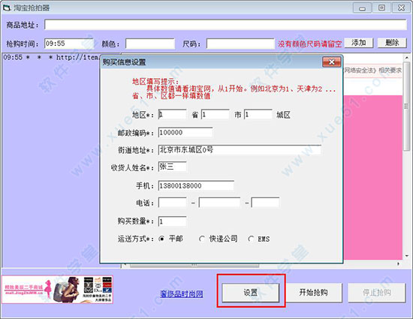Click the vertical scrollbar down arrow
The height and width of the screenshot is (319, 413).
[x=407, y=256]
